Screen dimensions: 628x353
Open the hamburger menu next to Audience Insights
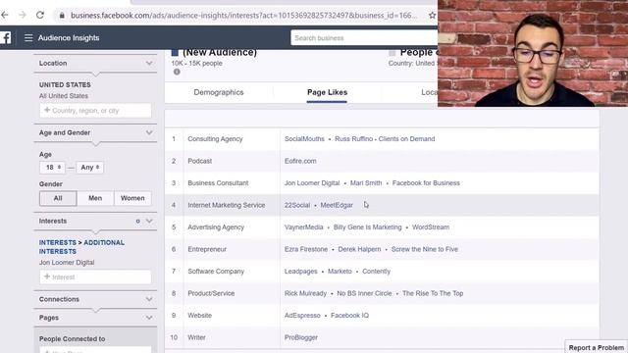pos(28,38)
